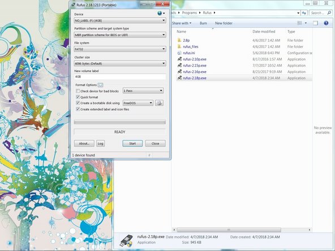Click rufus-2.18p.exe icon in list
The width and height of the screenshot is (335, 251).
pyautogui.click(x=179, y=78)
